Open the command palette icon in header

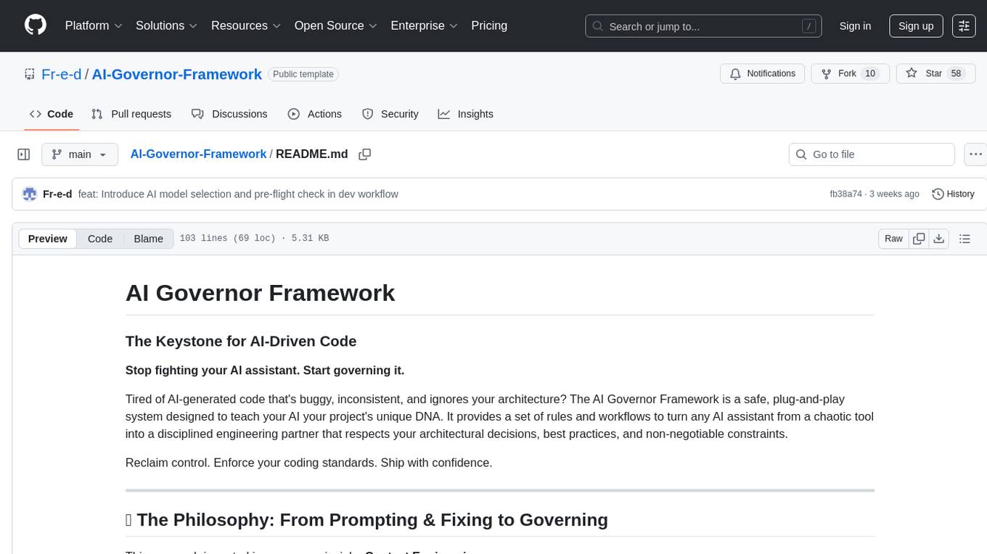(x=964, y=25)
